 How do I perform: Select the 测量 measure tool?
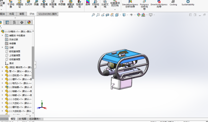36,3
